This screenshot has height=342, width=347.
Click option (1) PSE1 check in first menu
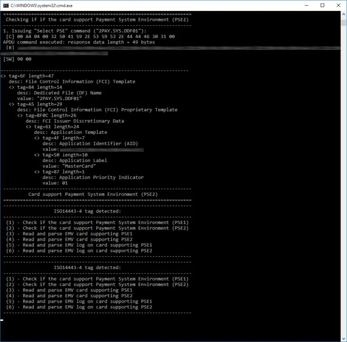coord(98,223)
